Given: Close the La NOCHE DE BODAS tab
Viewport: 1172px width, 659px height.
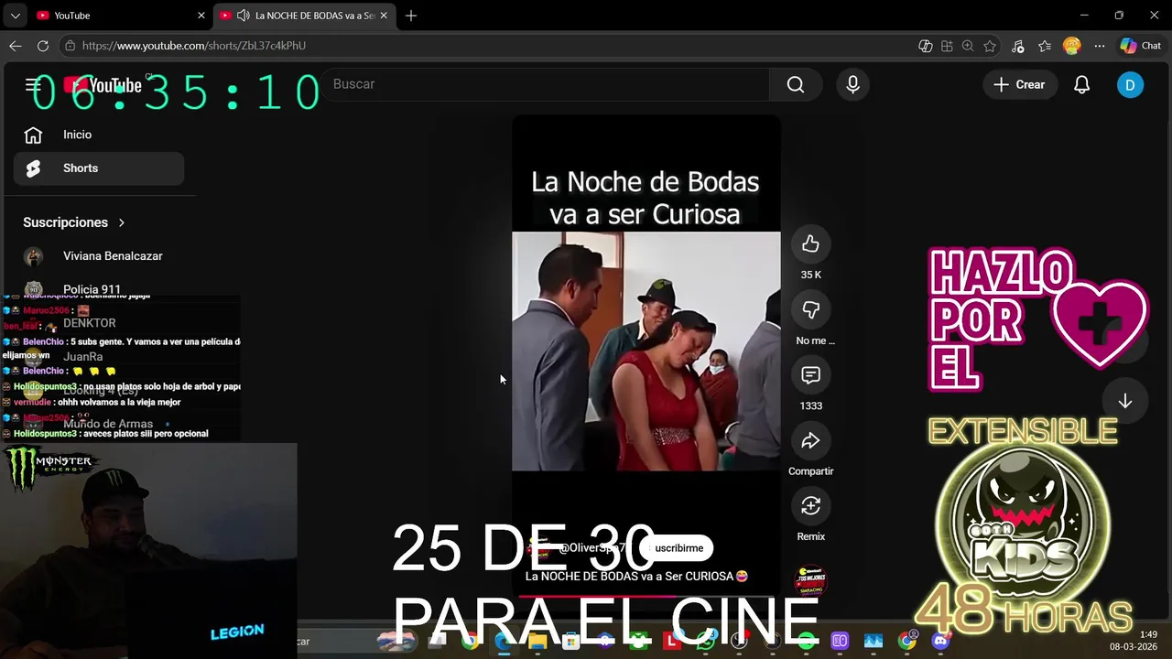Looking at the screenshot, I should point(385,16).
